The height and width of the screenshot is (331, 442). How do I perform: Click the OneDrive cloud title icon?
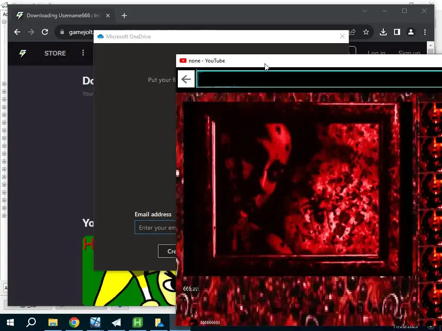tap(100, 36)
